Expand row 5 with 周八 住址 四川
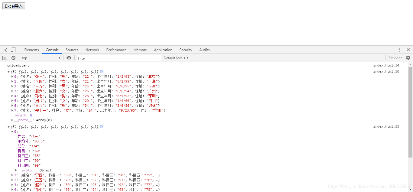This screenshot has height=192, width=413. point(12,101)
